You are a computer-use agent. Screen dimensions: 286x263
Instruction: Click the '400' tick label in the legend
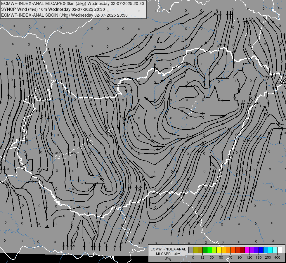coord(277,257)
